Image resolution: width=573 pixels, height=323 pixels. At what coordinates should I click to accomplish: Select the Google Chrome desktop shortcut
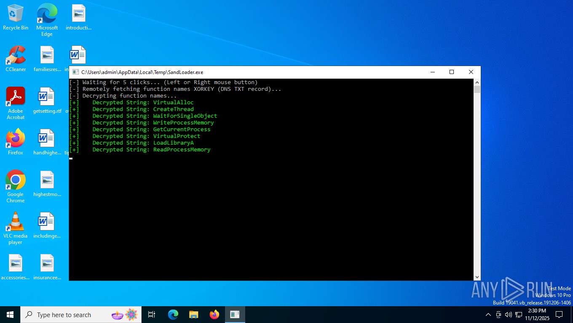click(16, 187)
